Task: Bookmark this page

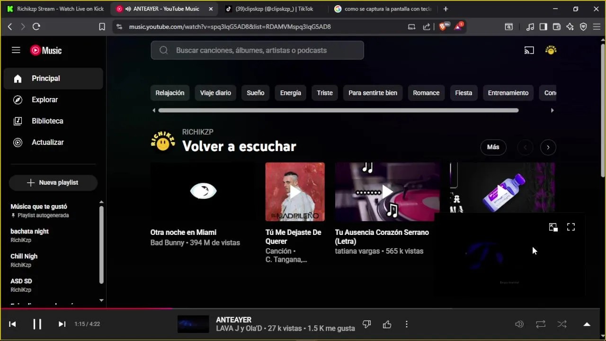Action: pyautogui.click(x=102, y=27)
